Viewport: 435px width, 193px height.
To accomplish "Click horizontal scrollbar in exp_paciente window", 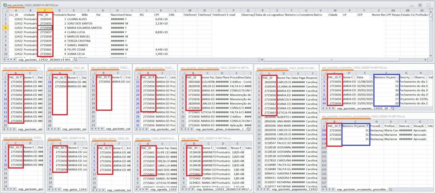I will (255, 60).
